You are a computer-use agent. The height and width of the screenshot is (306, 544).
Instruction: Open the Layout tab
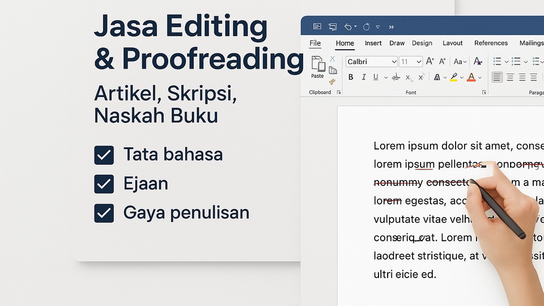pos(452,43)
